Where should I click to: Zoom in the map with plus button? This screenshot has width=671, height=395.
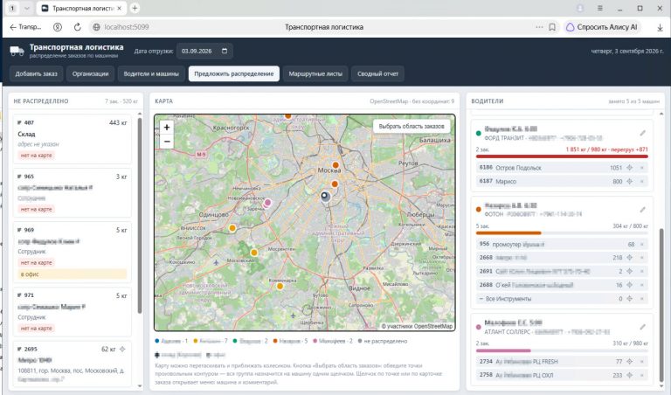(x=167, y=127)
